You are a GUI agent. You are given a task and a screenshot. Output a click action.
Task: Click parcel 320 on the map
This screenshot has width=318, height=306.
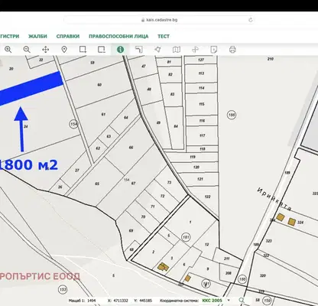point(263,275)
